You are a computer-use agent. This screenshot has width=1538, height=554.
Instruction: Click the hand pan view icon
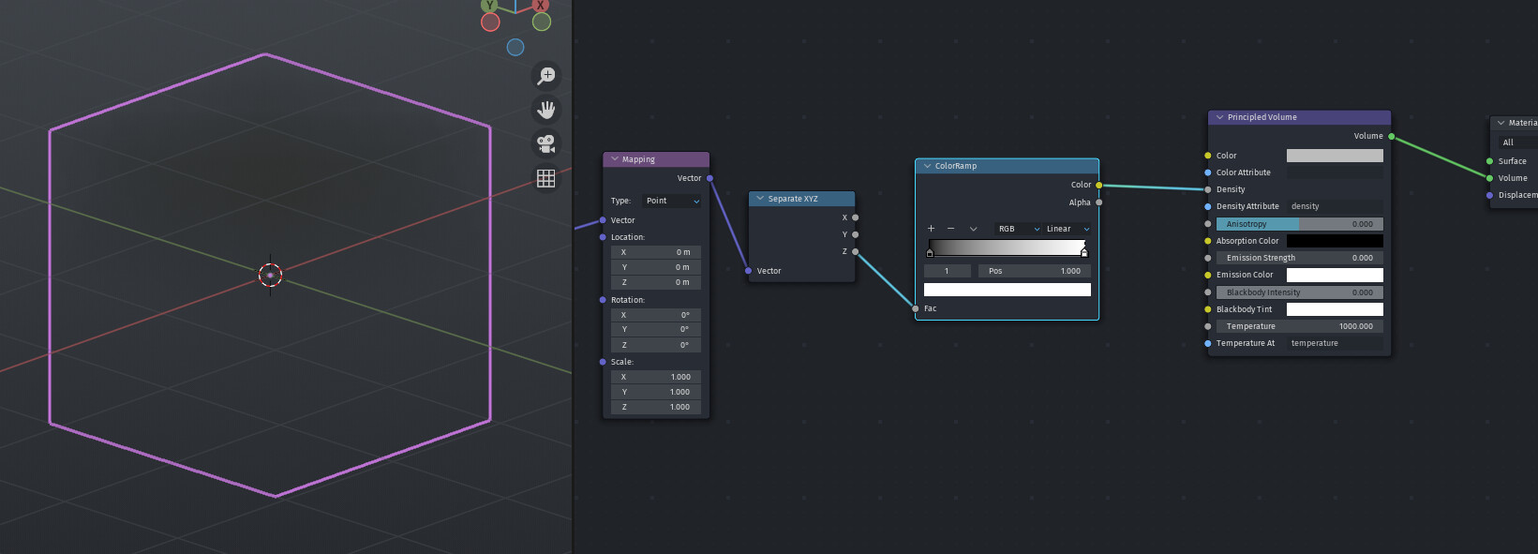[546, 110]
